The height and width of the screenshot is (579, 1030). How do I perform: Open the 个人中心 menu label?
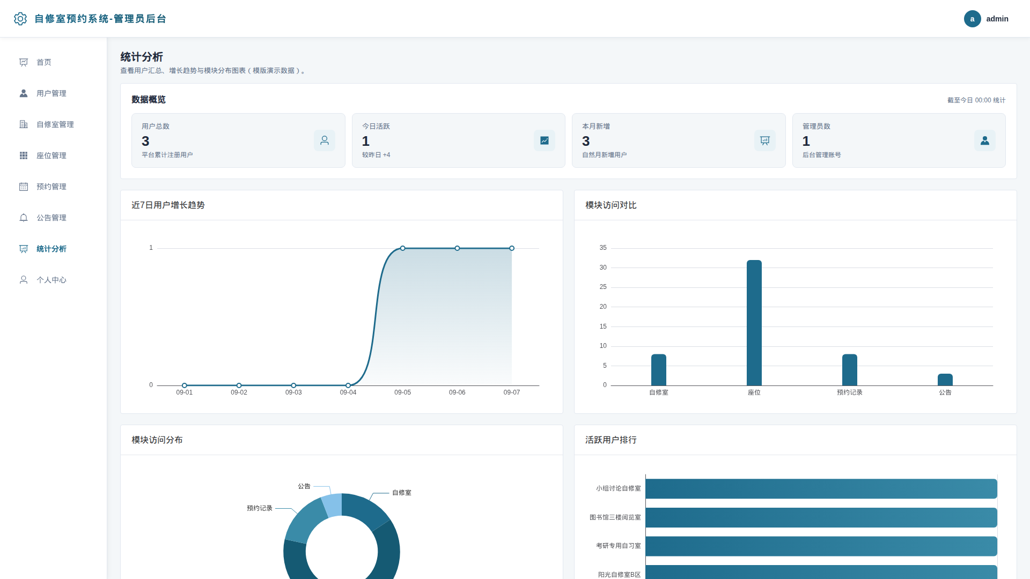click(51, 280)
